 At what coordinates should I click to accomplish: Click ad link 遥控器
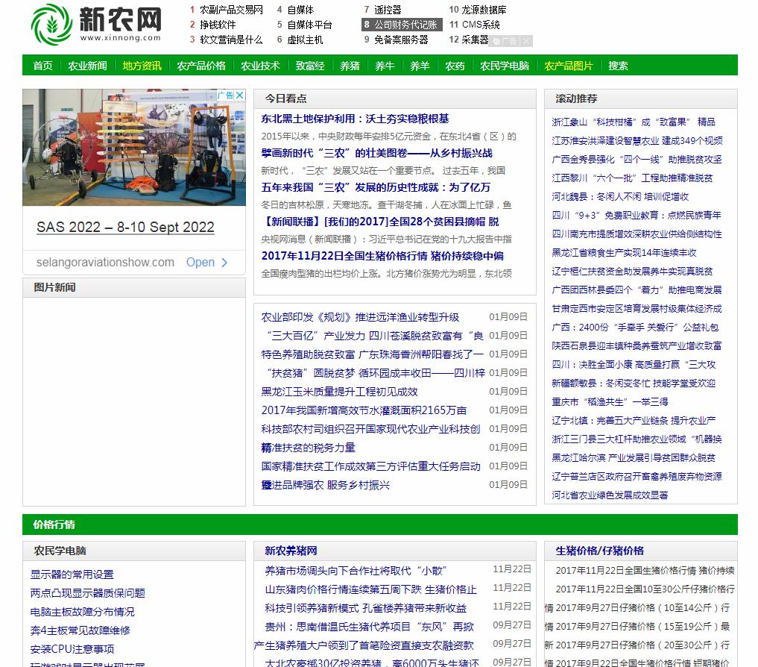(388, 10)
